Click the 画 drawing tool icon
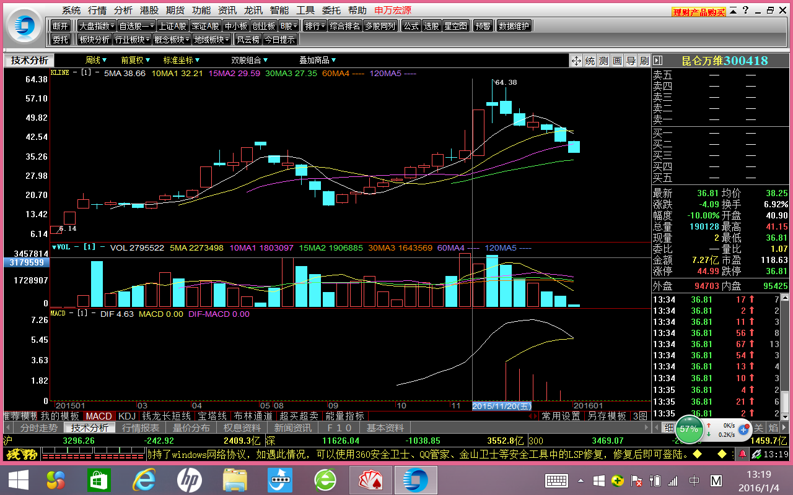This screenshot has height=495, width=793. pyautogui.click(x=617, y=61)
